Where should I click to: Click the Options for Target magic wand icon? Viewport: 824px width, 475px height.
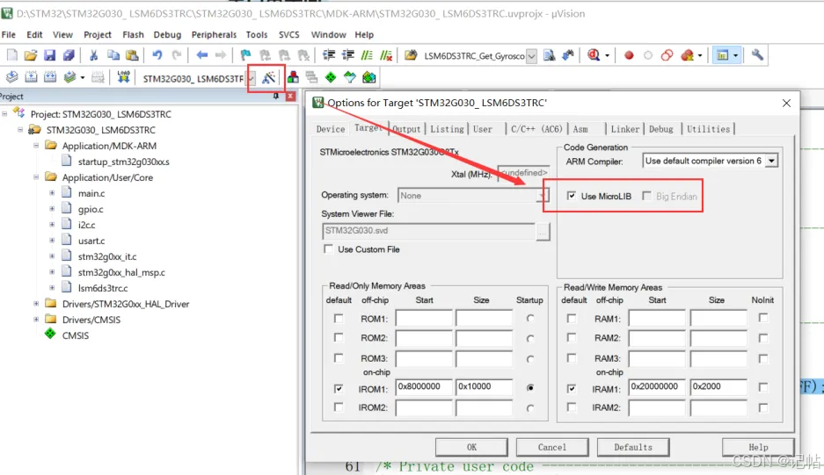[x=269, y=78]
